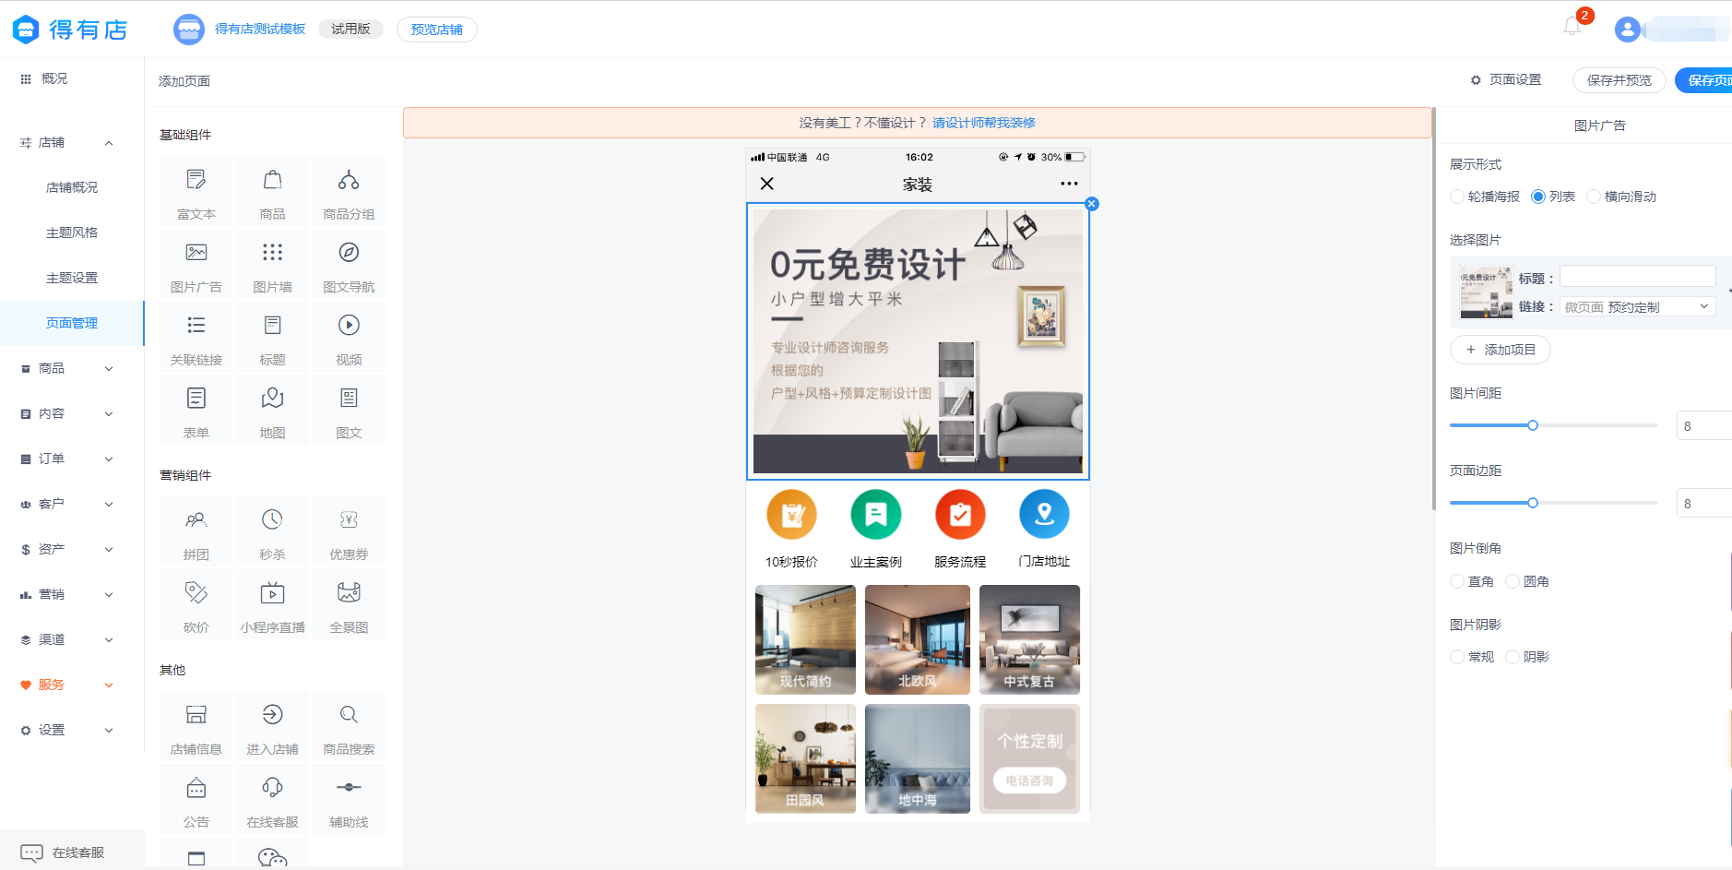Image resolution: width=1732 pixels, height=870 pixels.
Task: Add the 表单 form component
Action: [x=196, y=411]
